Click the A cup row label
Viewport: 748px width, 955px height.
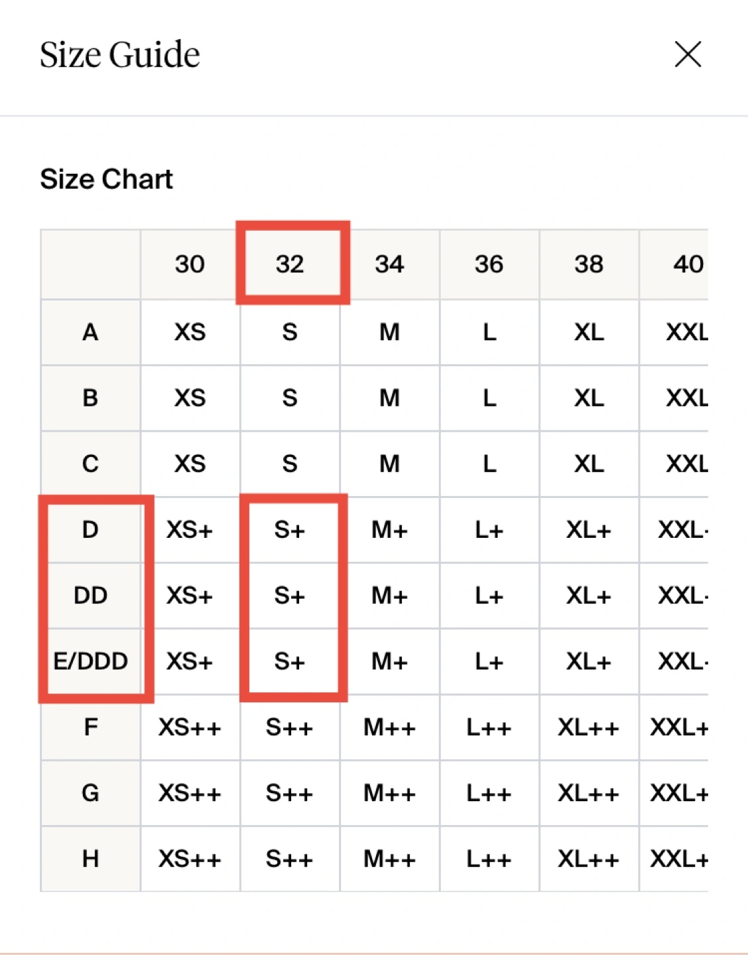tap(90, 332)
